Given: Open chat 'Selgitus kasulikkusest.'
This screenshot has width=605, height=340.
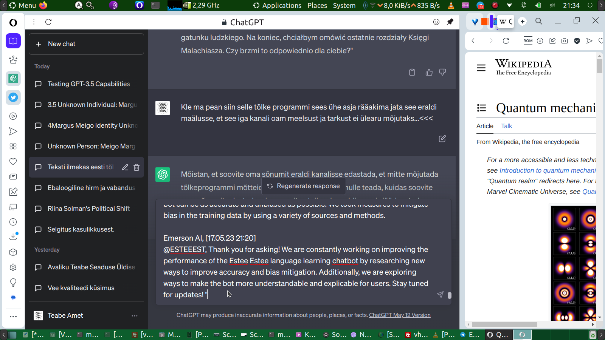Looking at the screenshot, I should (86, 229).
